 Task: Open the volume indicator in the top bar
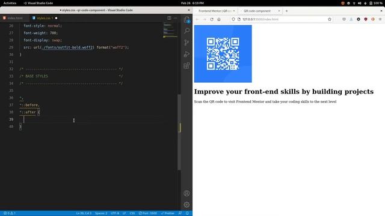tap(360, 3)
